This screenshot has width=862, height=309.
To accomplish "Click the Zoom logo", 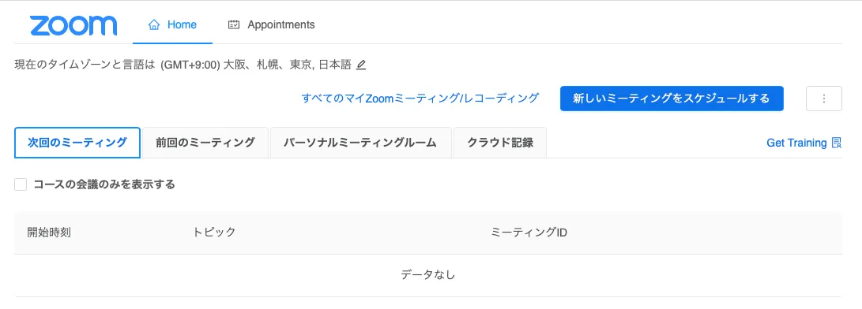I will [73, 25].
